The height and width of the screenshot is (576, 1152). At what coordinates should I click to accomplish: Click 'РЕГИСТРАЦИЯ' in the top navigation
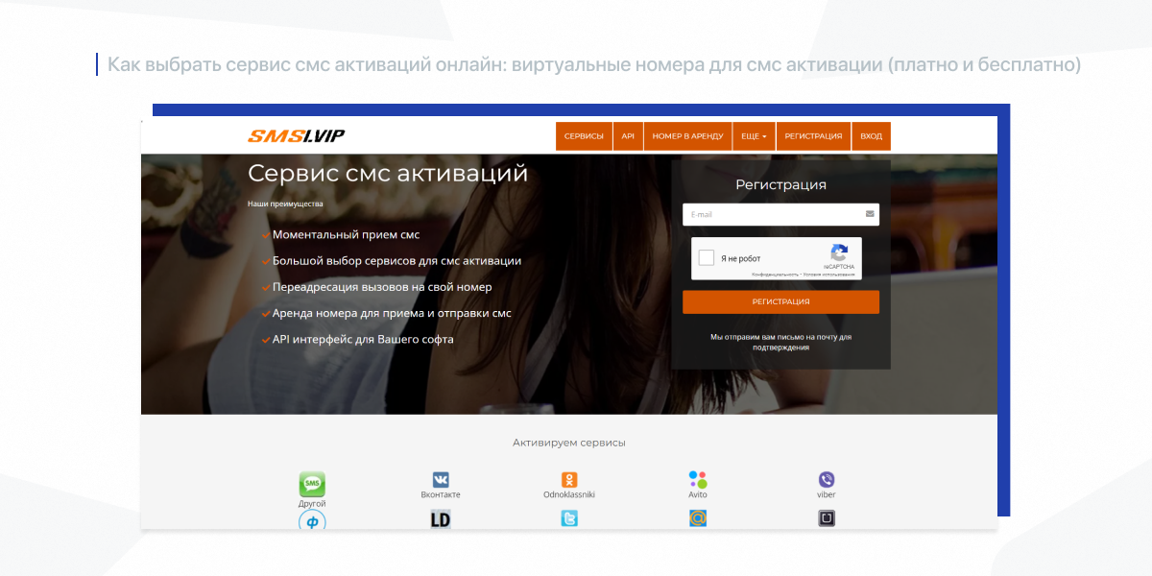(x=813, y=136)
